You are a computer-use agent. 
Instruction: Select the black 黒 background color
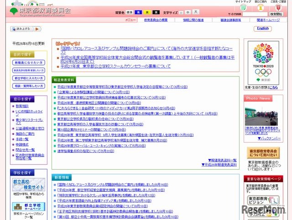[x=156, y=12]
